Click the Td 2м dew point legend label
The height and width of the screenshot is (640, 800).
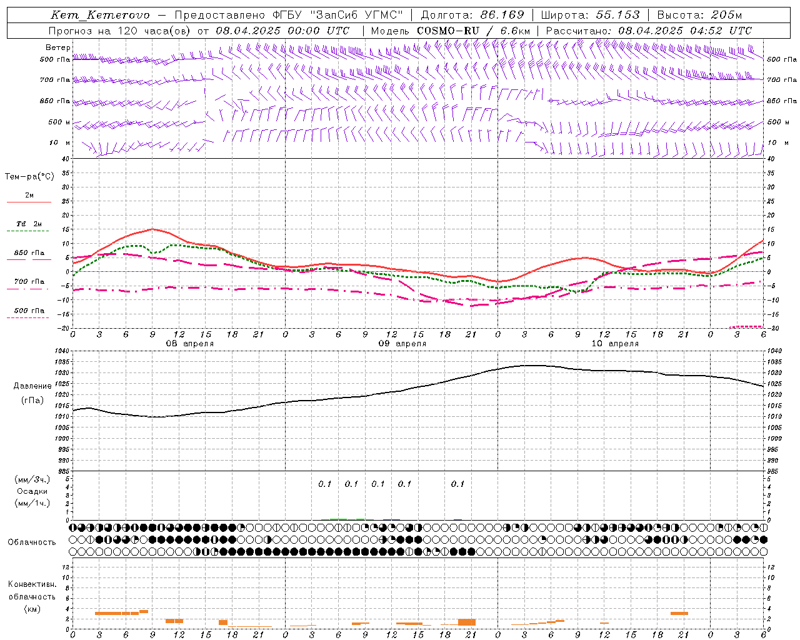pos(29,224)
